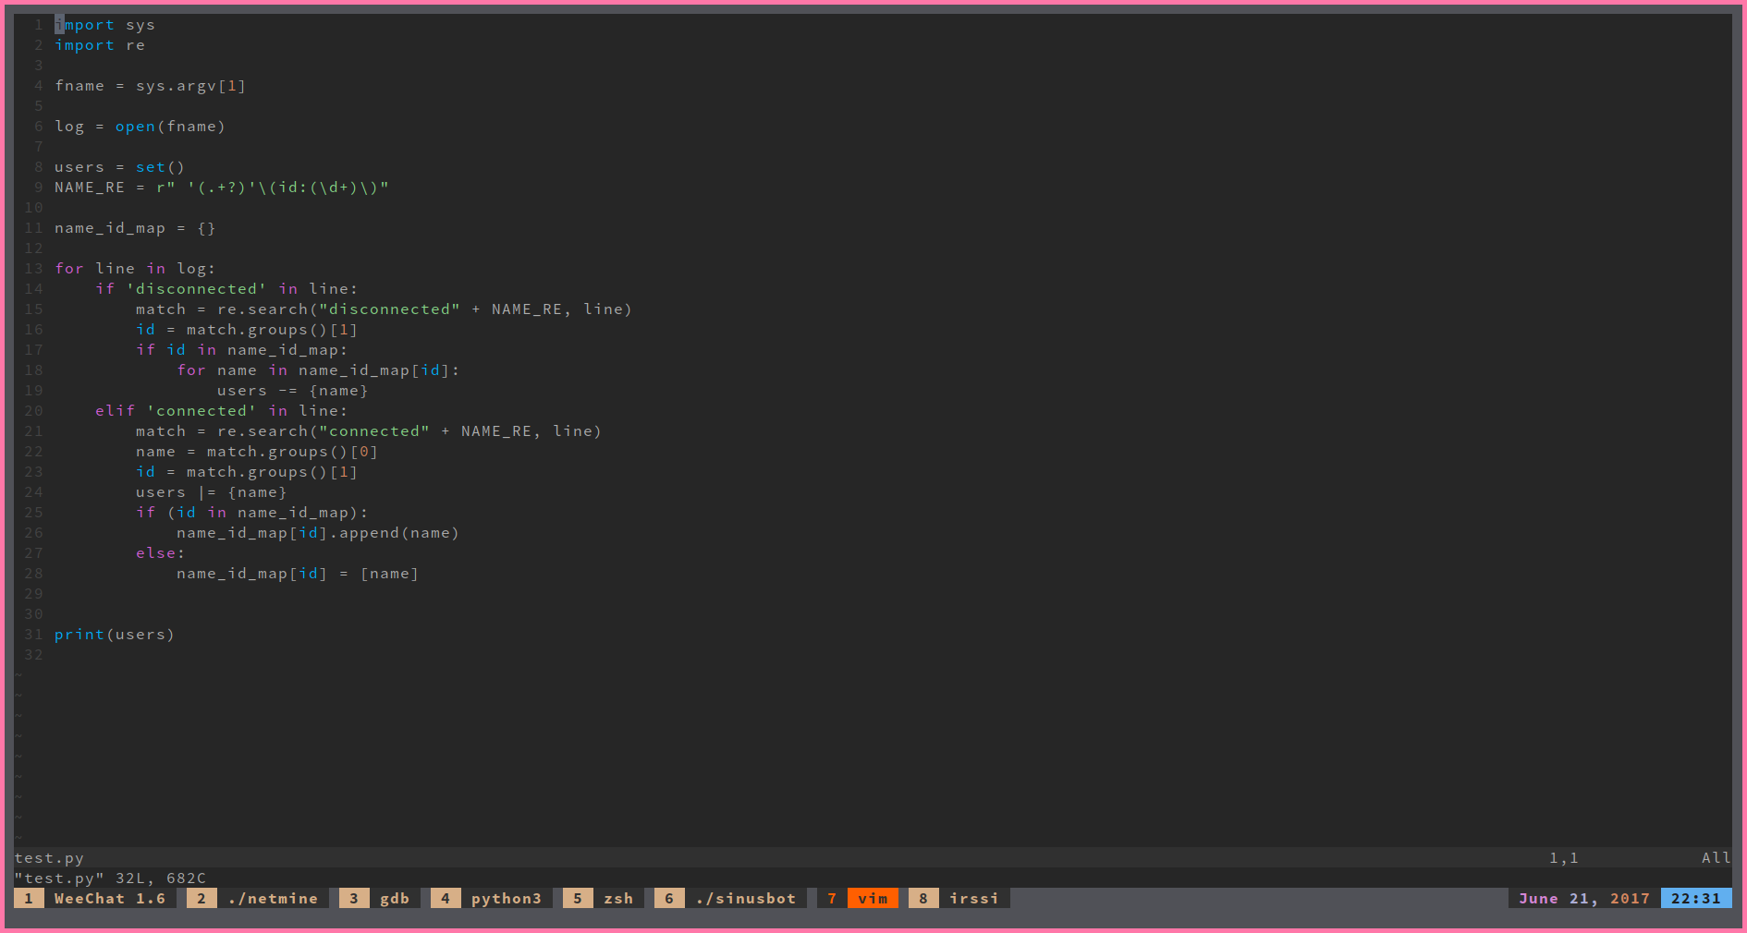Image resolution: width=1747 pixels, height=933 pixels.
Task: Place cursor on NAME_RE regex definition
Action: point(221,188)
